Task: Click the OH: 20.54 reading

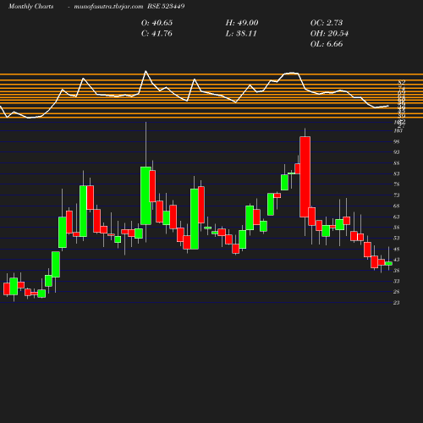Action: 329,33
